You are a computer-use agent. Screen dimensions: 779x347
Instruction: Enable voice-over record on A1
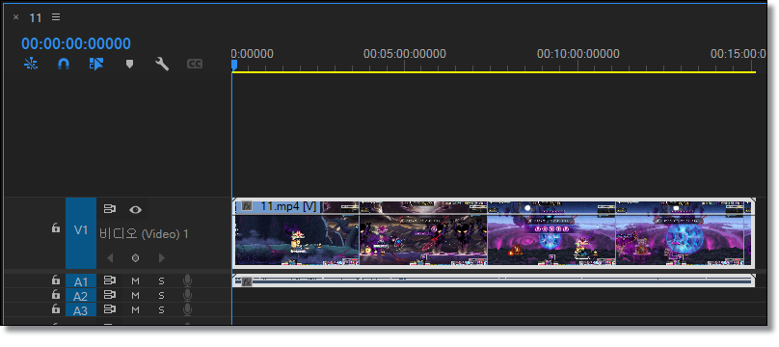pyautogui.click(x=187, y=281)
